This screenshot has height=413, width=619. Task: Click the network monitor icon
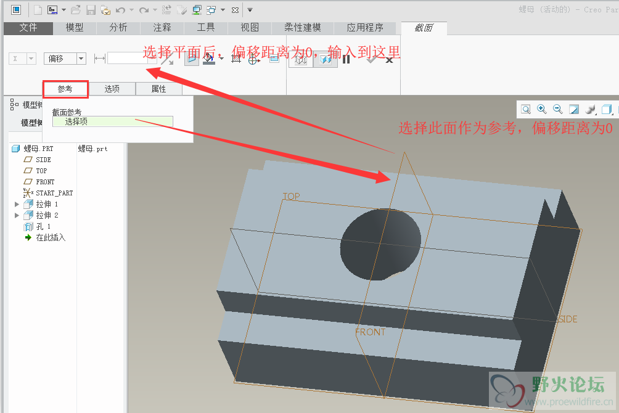pos(197,10)
